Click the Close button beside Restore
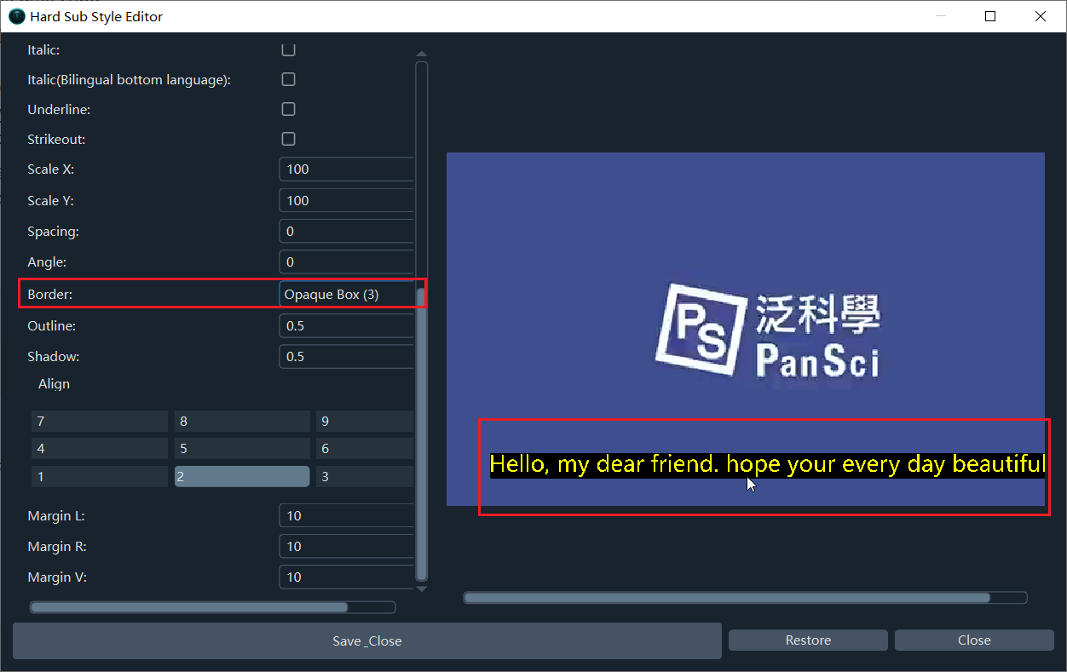1067x672 pixels. pyautogui.click(x=974, y=640)
